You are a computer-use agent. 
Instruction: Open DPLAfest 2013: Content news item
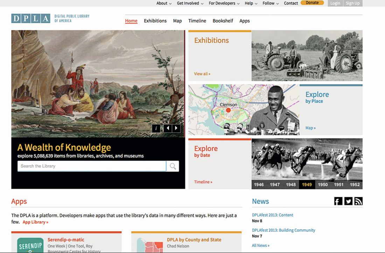click(273, 215)
